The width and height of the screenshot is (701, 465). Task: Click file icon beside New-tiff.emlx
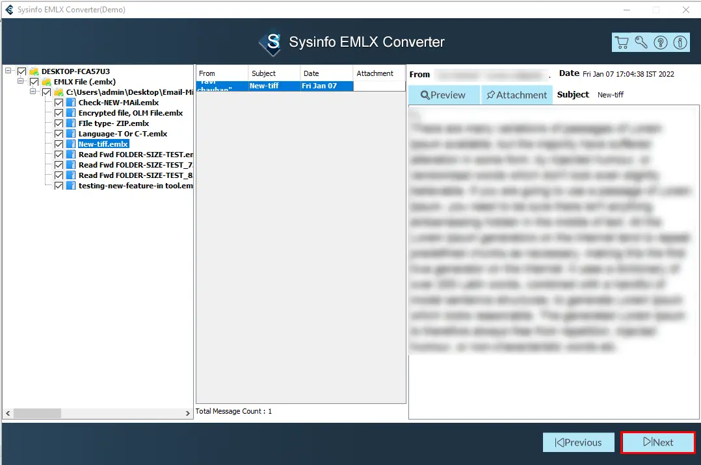click(x=71, y=144)
